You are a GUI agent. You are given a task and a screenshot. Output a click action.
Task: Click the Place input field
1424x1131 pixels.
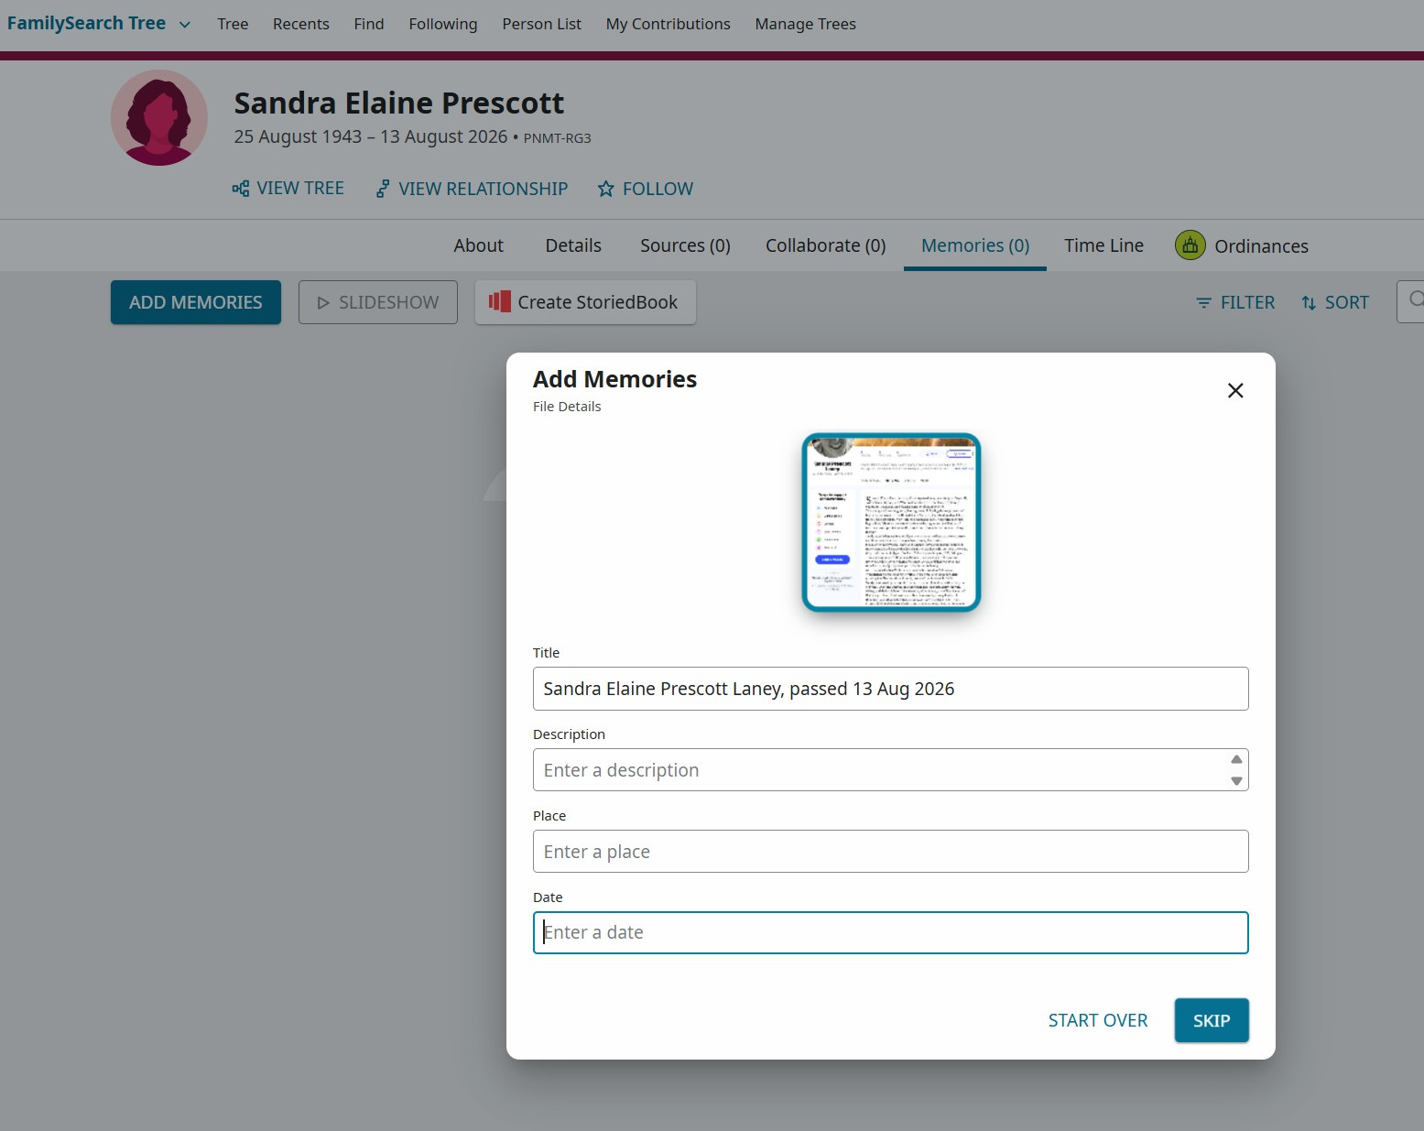coord(891,852)
